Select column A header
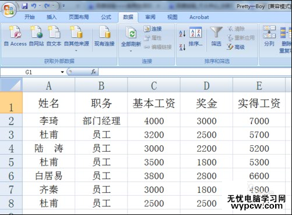 (49, 85)
